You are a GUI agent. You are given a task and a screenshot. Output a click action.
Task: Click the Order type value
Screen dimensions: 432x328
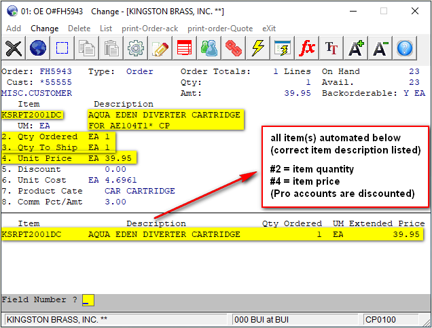point(140,71)
